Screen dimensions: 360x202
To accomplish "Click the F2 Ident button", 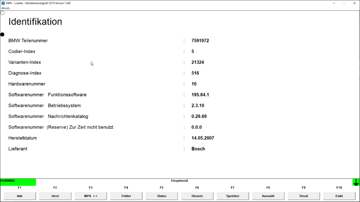I will click(x=55, y=196).
